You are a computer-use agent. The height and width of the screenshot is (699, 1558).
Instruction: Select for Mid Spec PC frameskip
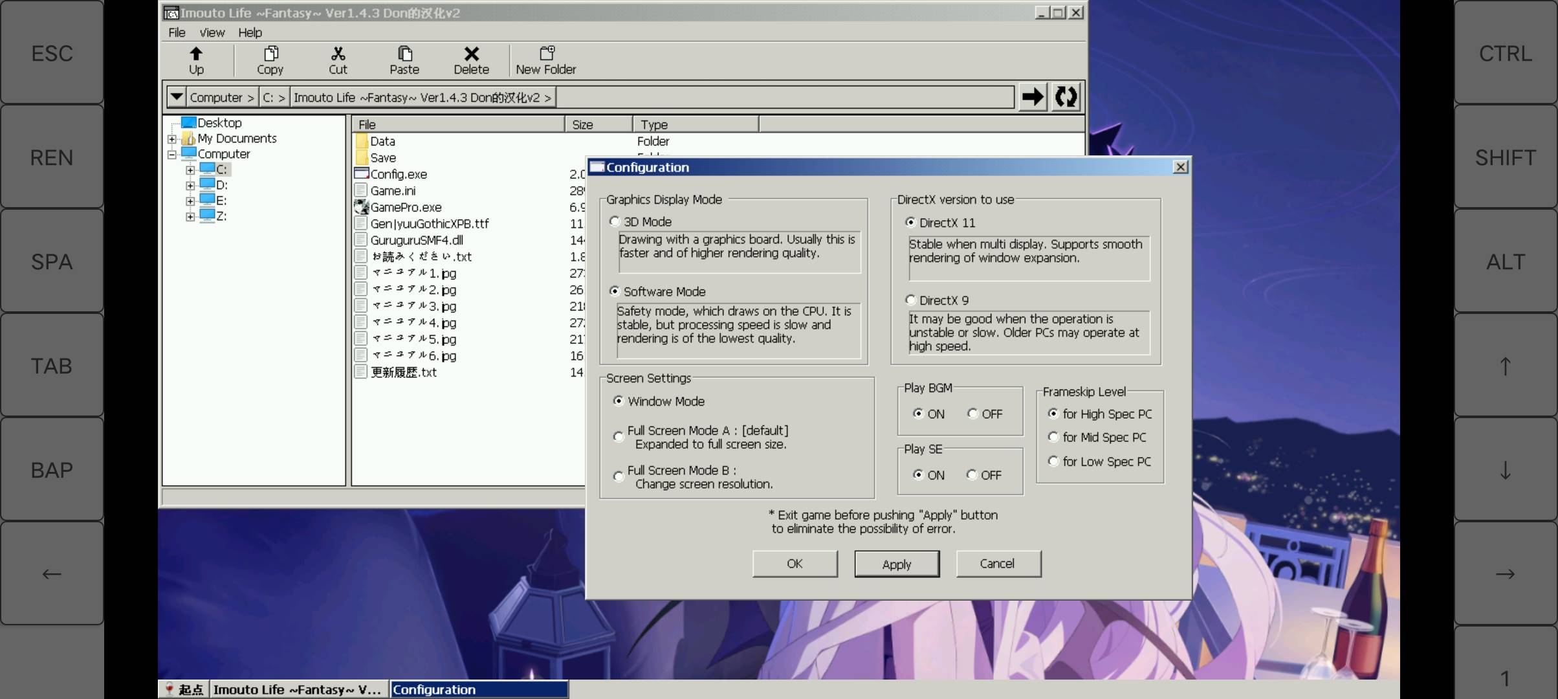(x=1053, y=436)
